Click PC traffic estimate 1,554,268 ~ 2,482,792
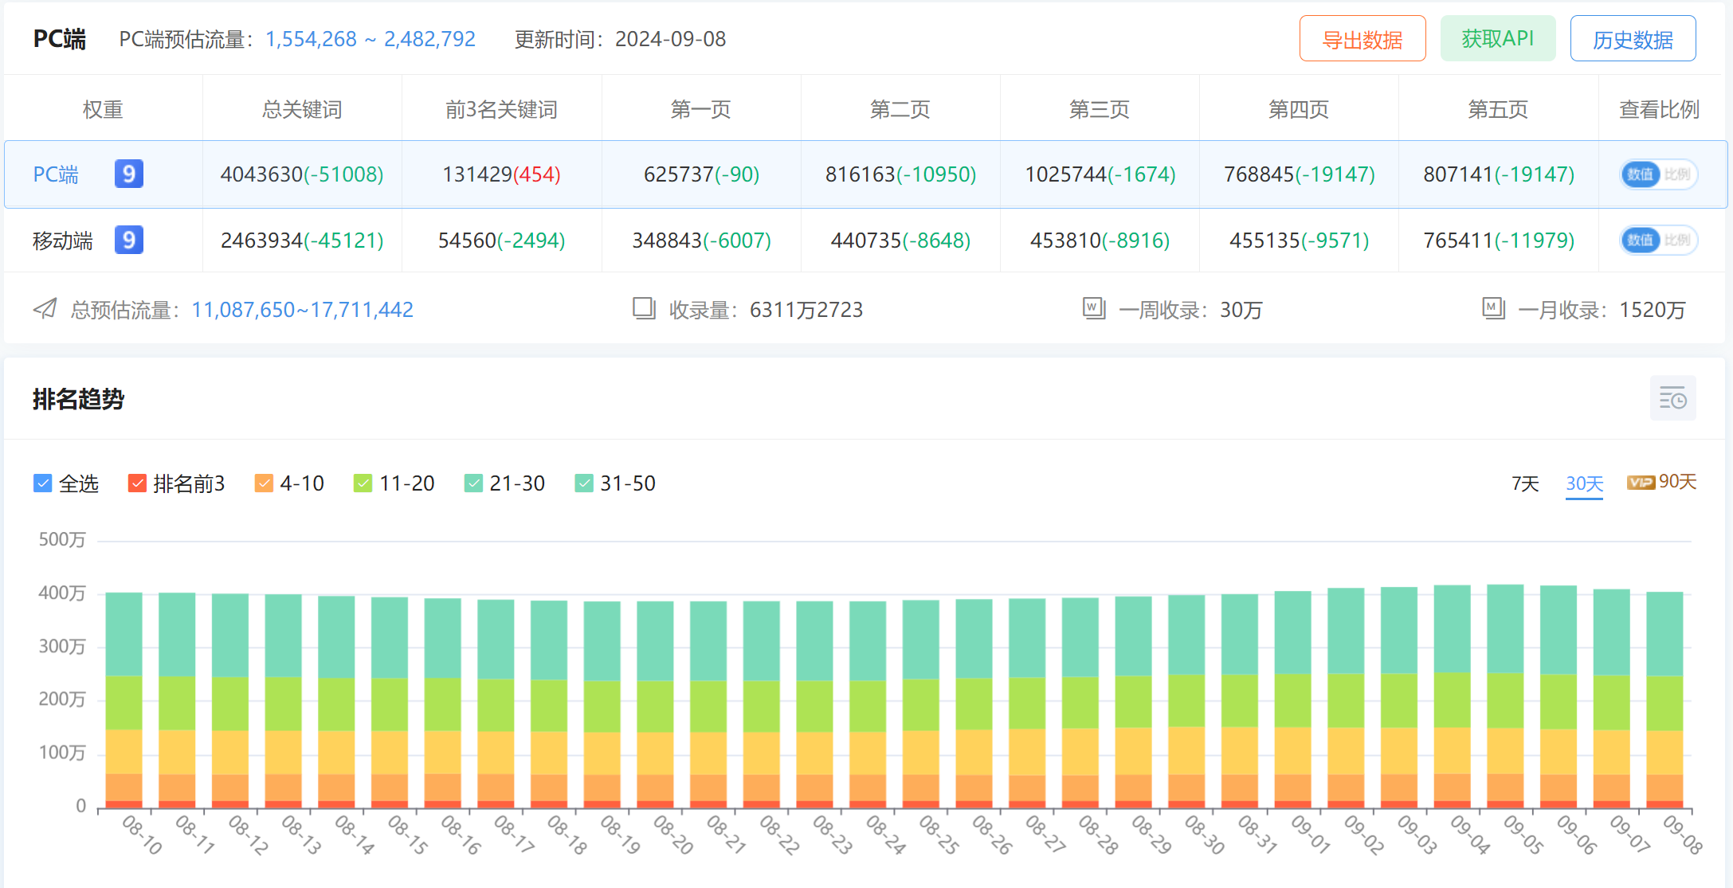This screenshot has width=1733, height=888. (x=370, y=39)
